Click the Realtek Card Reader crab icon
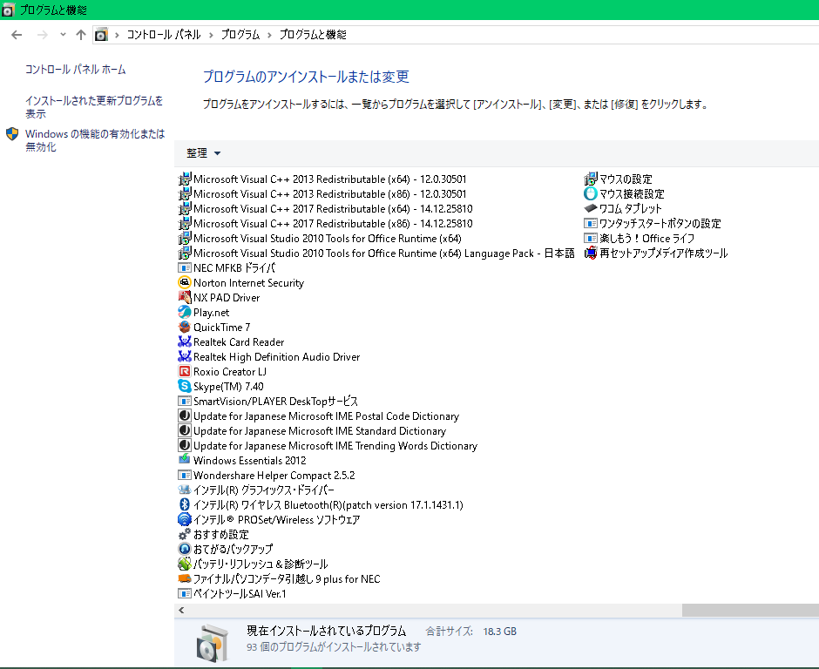 click(185, 341)
